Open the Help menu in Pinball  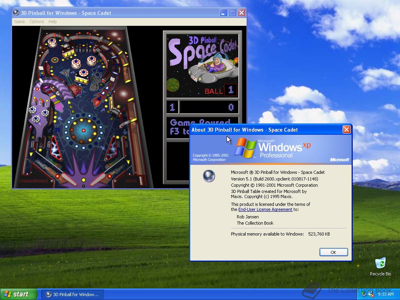click(53, 22)
